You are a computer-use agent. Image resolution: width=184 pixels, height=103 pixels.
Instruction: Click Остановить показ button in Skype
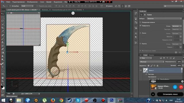point(170,94)
